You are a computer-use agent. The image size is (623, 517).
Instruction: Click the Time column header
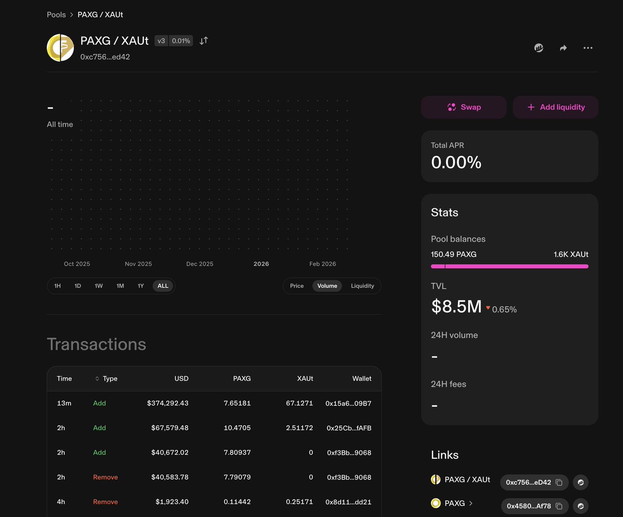[x=64, y=379]
